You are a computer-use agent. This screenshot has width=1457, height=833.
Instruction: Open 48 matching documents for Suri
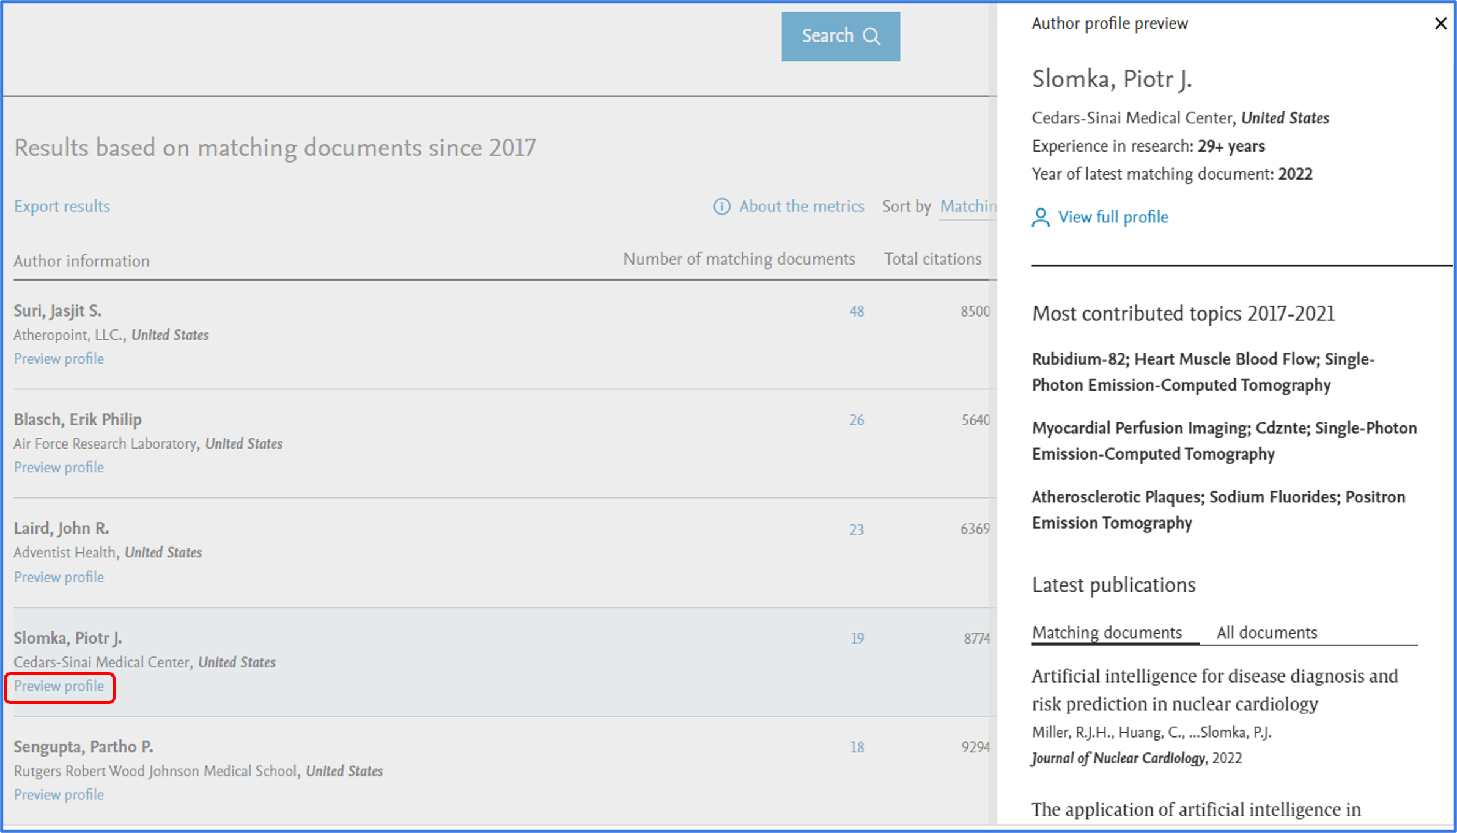coord(857,312)
